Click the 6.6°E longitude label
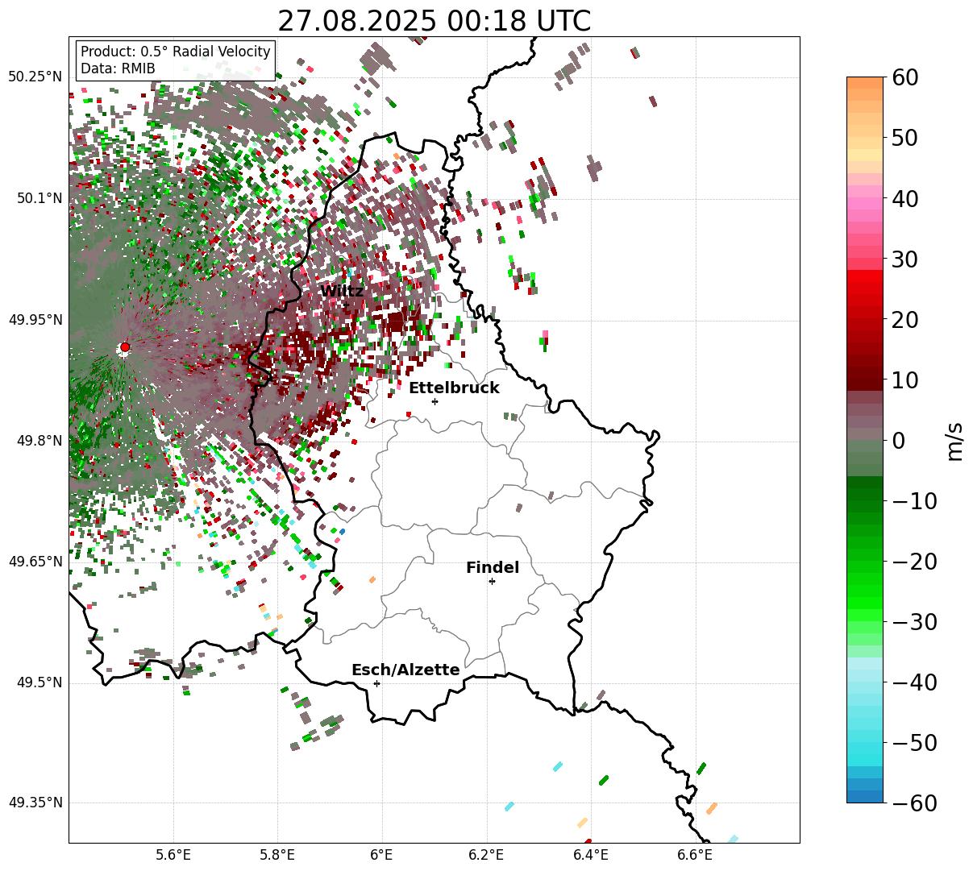The image size is (973, 871). coord(695,855)
